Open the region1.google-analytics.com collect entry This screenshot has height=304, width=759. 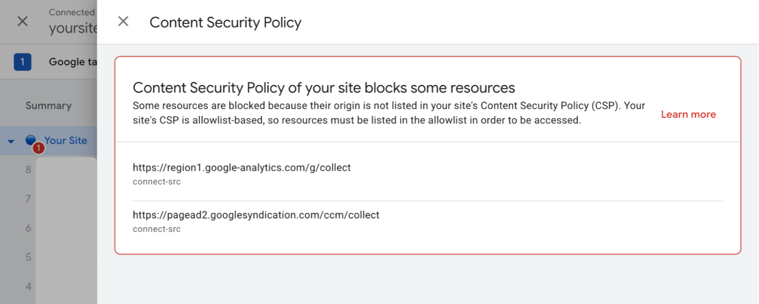(241, 167)
